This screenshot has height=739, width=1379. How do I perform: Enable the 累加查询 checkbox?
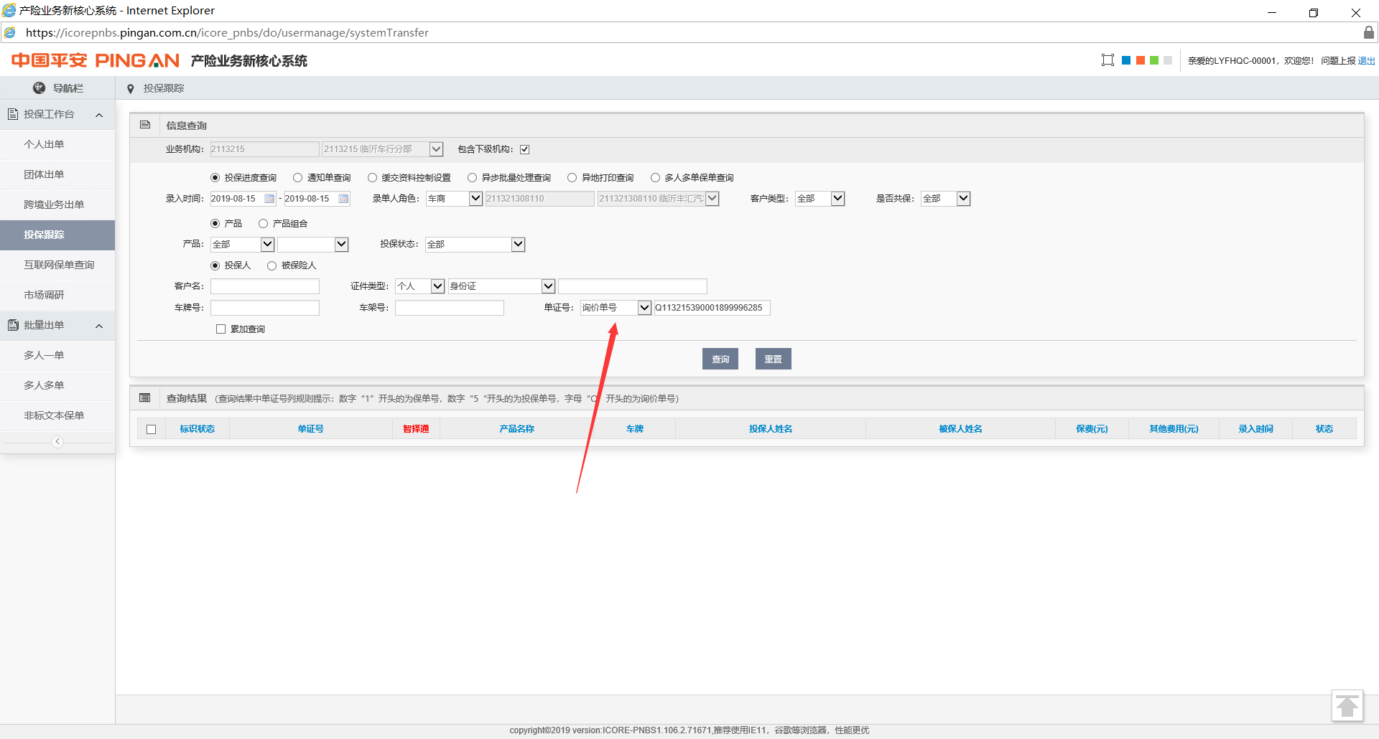coord(221,329)
